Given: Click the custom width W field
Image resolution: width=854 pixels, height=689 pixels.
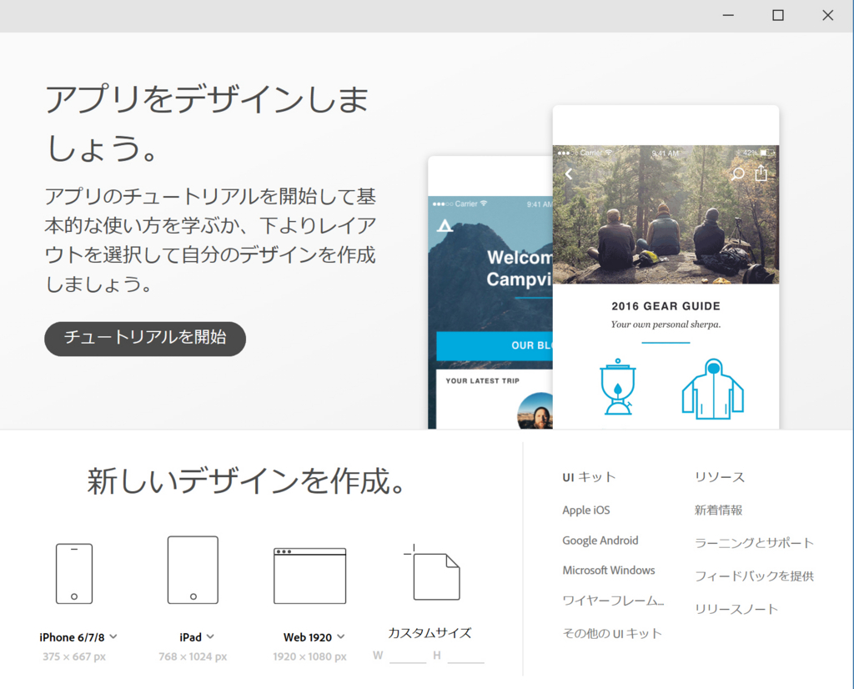Looking at the screenshot, I should pos(408,656).
